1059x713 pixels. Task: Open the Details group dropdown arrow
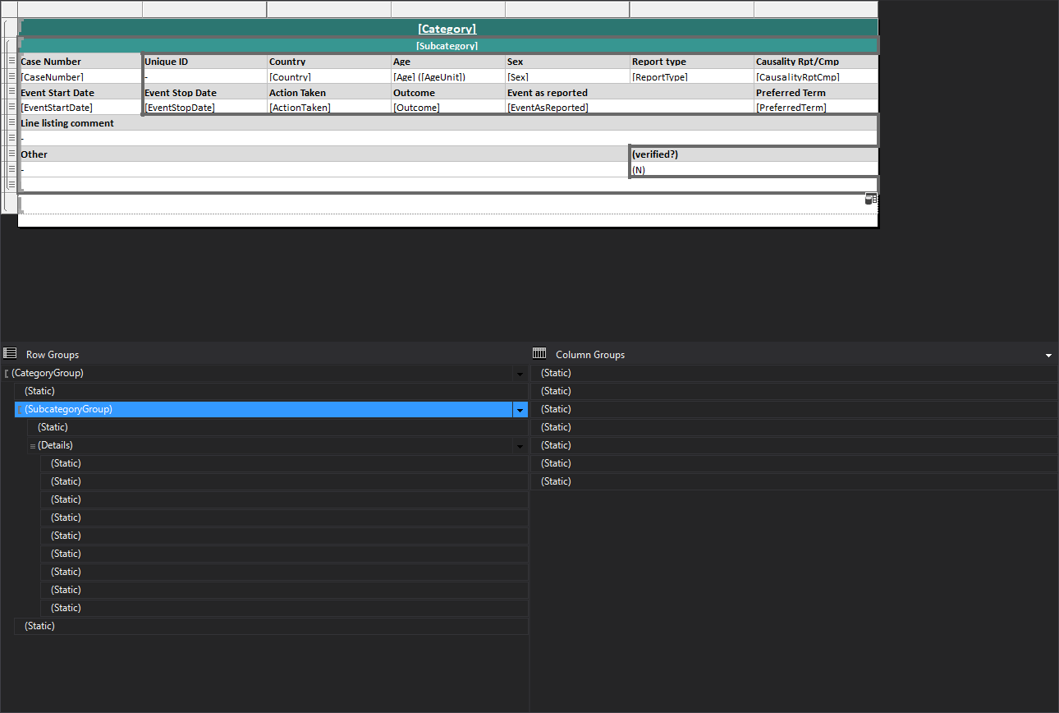coord(519,446)
